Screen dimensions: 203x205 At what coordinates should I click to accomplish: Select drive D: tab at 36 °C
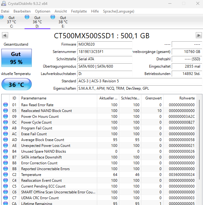click(37, 22)
